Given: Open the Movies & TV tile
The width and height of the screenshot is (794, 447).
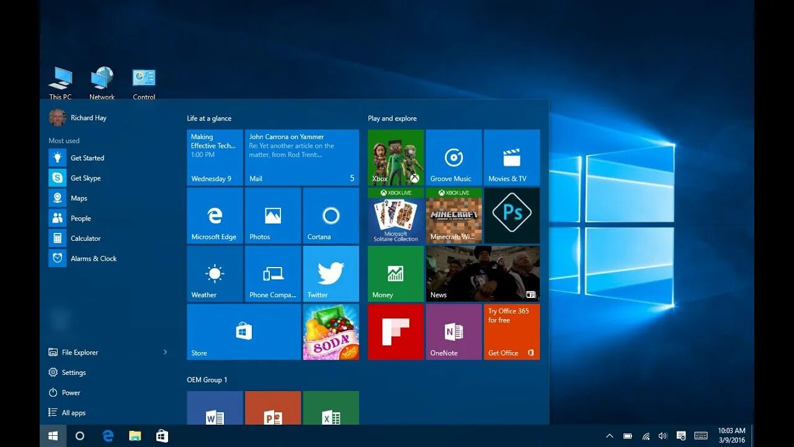Looking at the screenshot, I should click(x=512, y=158).
